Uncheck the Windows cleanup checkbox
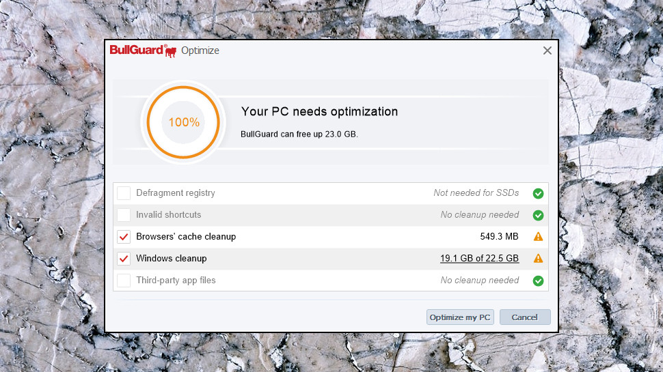The height and width of the screenshot is (372, 663). pos(124,259)
